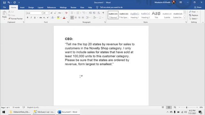Open the borders dropdown
The height and width of the screenshot is (115, 205).
tap(103, 18)
